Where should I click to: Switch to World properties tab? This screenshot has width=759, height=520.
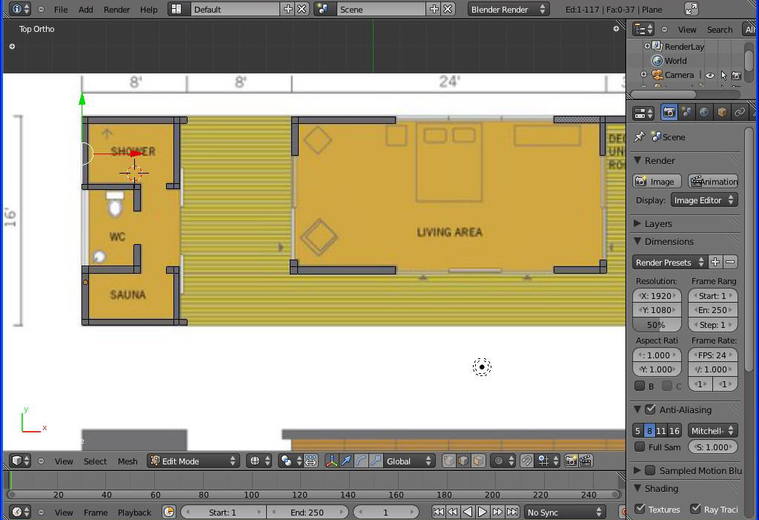(x=704, y=113)
